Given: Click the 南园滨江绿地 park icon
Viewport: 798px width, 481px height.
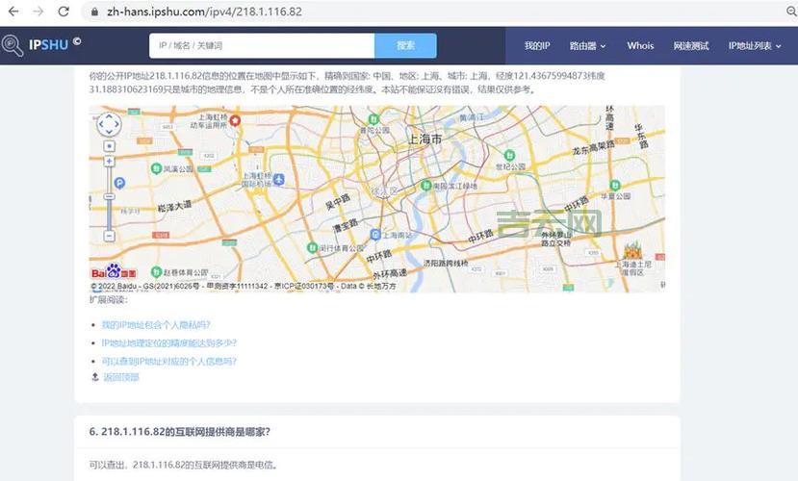Looking at the screenshot, I should [x=426, y=186].
